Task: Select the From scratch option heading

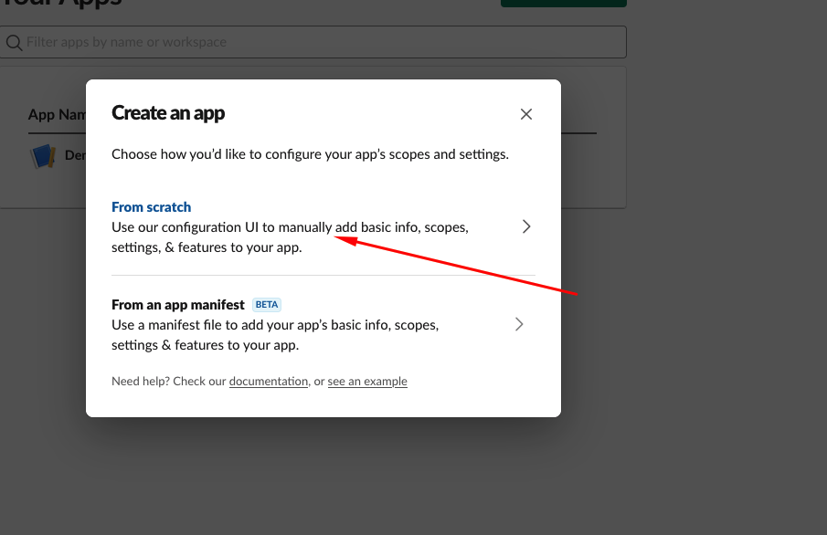Action: click(x=152, y=207)
